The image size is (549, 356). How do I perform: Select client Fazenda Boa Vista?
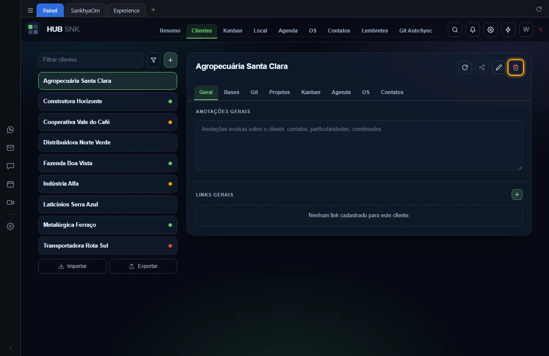pos(108,163)
